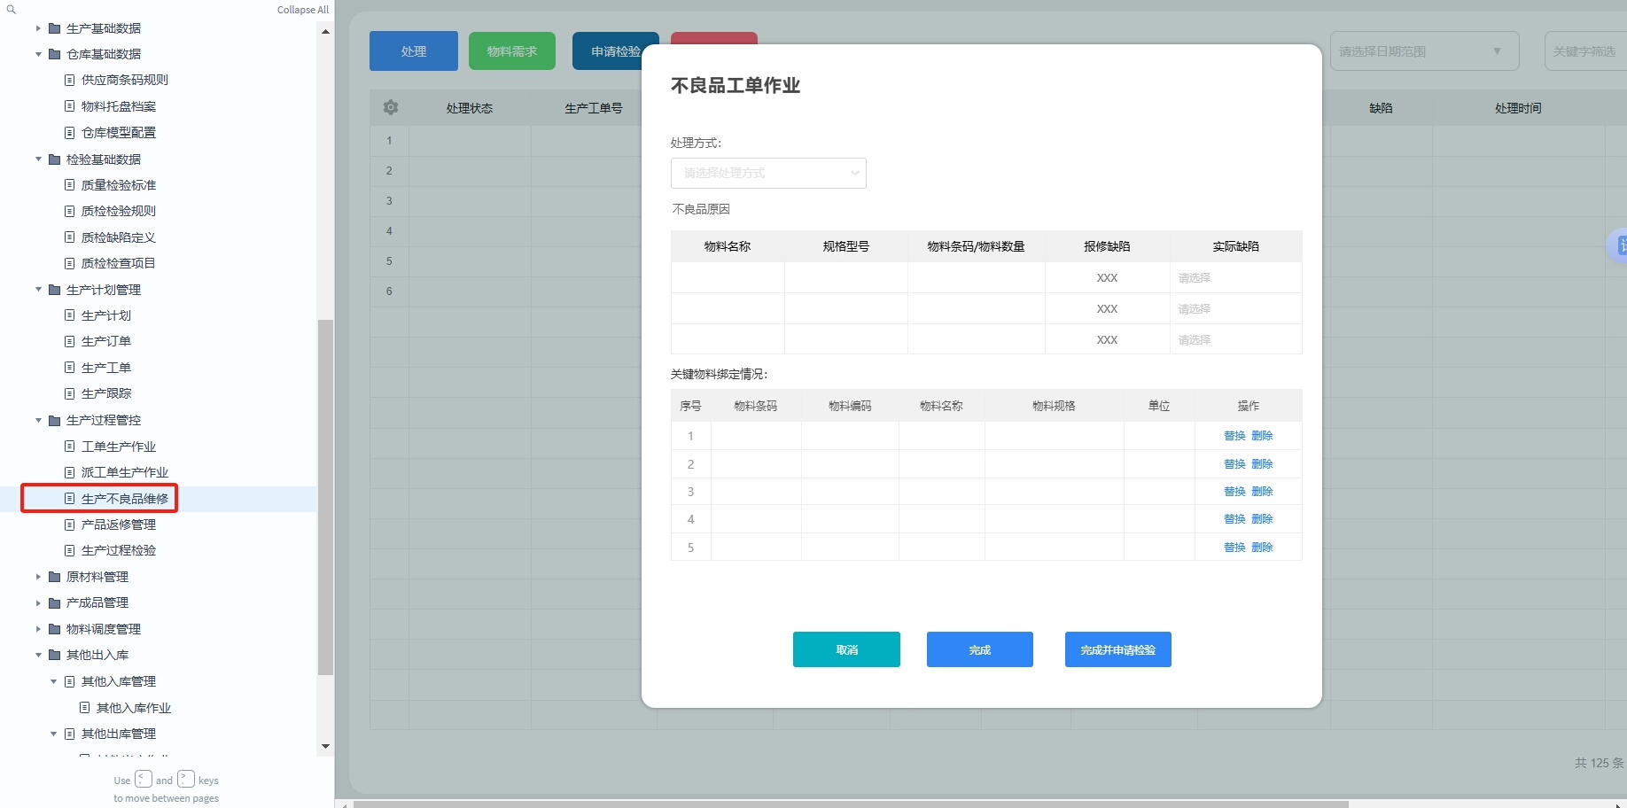1627x808 pixels.
Task: Click the folder icon next to 原材料管理
Action: [x=55, y=577]
